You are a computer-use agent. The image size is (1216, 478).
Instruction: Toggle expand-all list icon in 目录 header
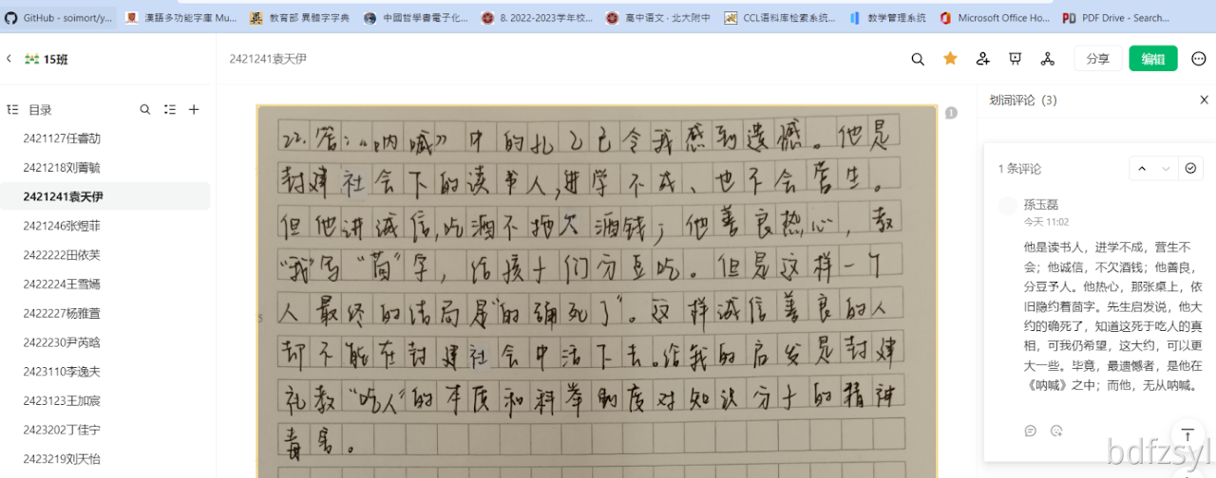pyautogui.click(x=170, y=110)
